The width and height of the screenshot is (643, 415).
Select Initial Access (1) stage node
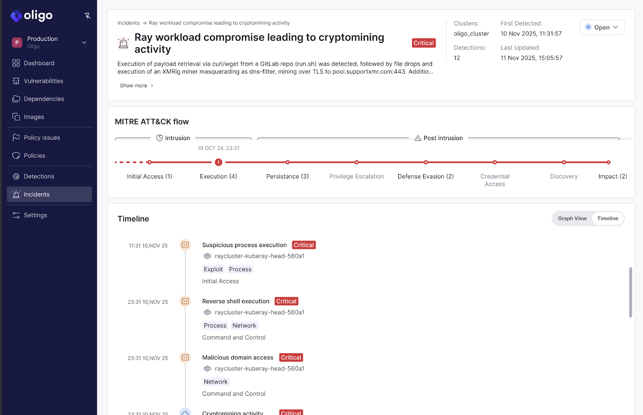point(149,162)
